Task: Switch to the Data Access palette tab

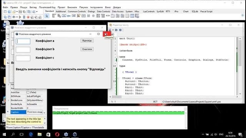Action: pyautogui.click(x=118, y=11)
